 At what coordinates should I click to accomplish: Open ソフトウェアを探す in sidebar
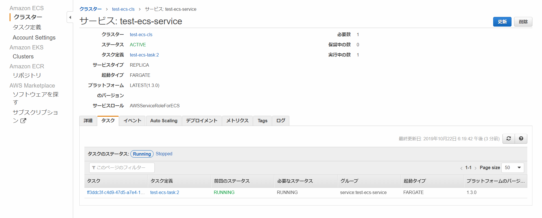click(x=36, y=98)
